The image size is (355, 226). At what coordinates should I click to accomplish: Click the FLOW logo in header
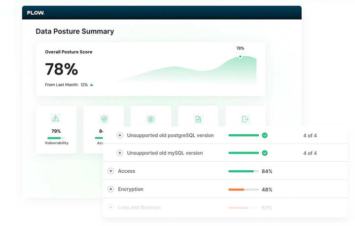(x=35, y=13)
